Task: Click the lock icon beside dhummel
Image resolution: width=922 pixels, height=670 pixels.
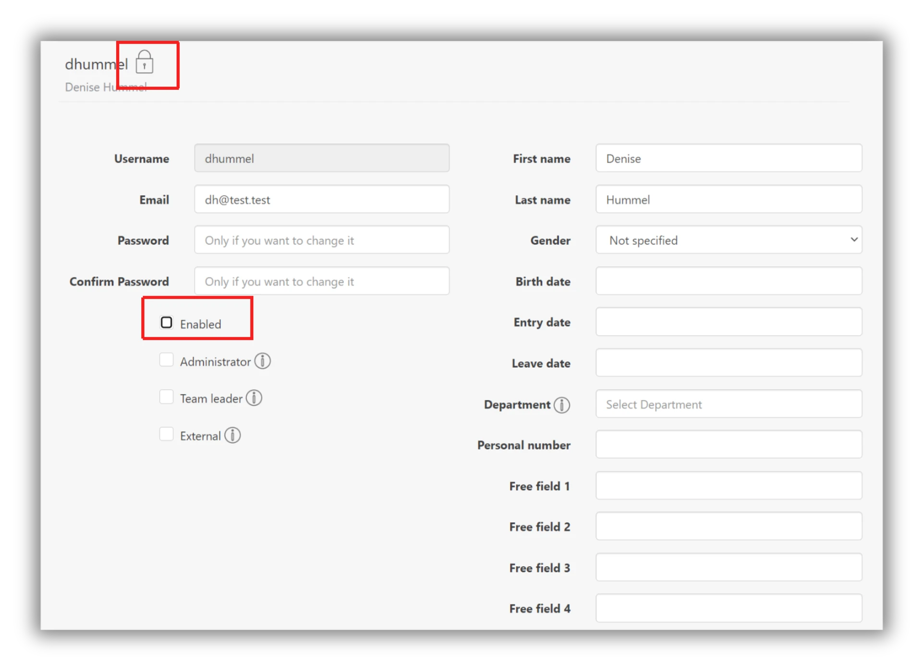Action: pos(144,62)
